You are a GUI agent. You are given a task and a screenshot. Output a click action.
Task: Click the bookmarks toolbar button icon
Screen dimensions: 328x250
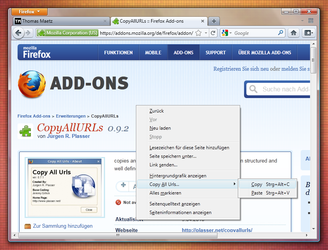[308, 33]
